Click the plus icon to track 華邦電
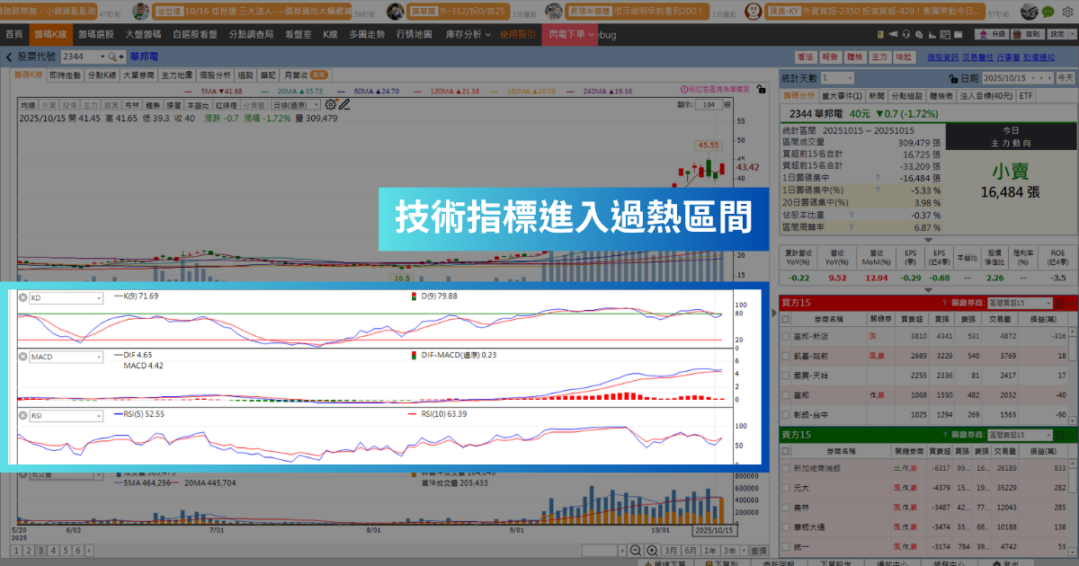Image resolution: width=1079 pixels, height=566 pixels. tap(121, 57)
